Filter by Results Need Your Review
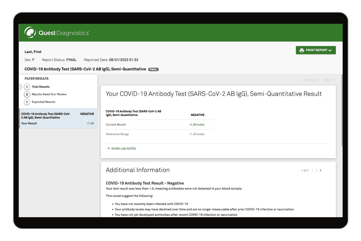 point(49,94)
